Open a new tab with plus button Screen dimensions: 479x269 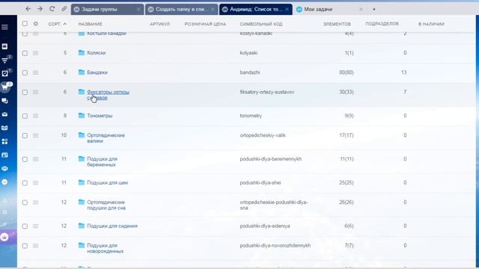click(x=374, y=9)
